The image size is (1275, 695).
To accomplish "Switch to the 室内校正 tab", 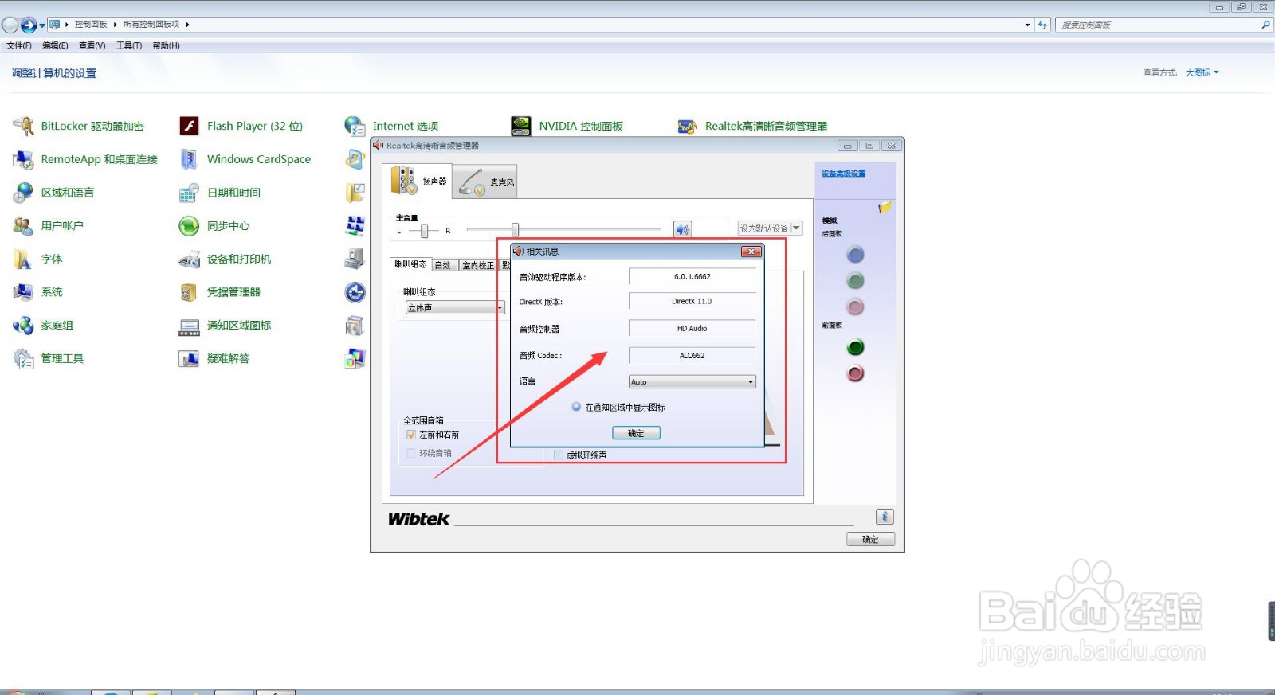I will pos(477,265).
